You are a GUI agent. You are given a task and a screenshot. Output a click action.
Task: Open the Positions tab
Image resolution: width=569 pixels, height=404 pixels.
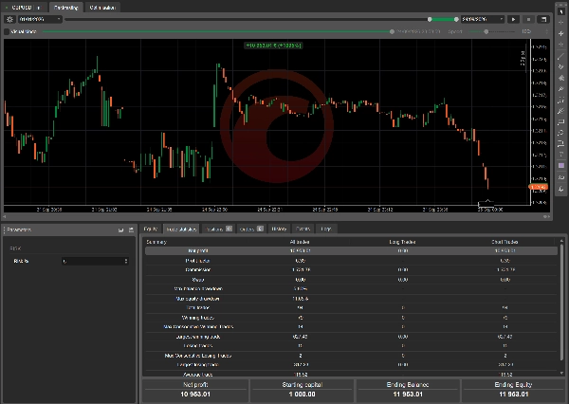coord(218,229)
